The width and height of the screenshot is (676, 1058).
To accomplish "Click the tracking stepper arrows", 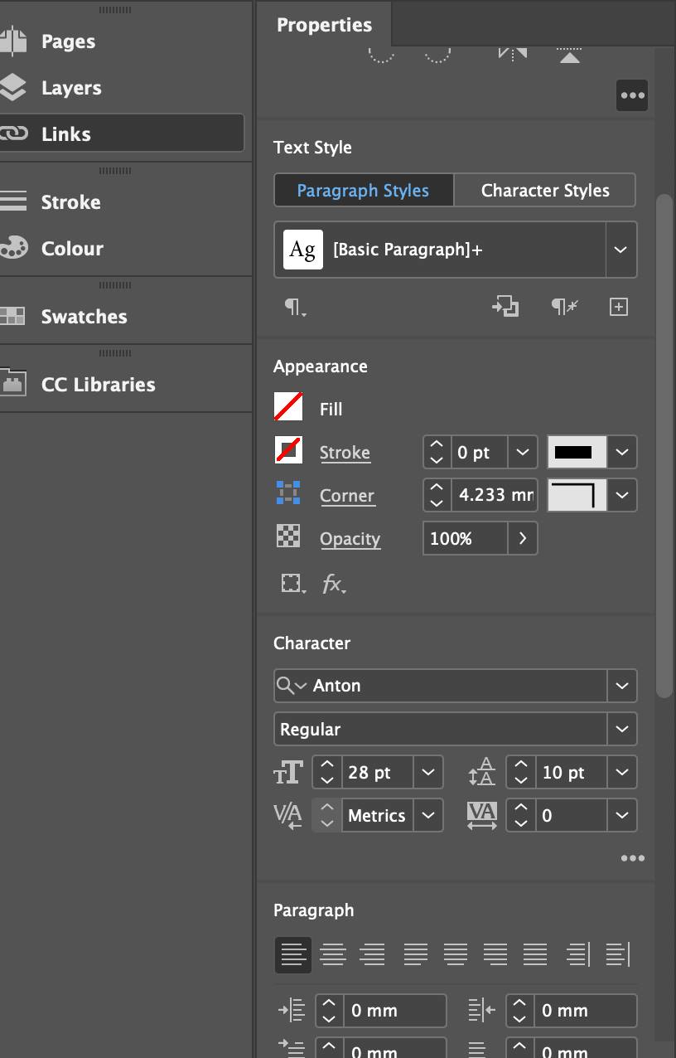I will point(520,815).
